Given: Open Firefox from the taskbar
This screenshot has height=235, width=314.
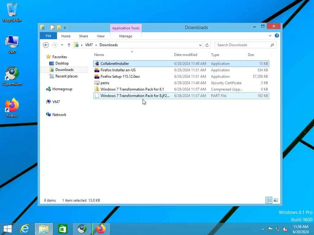Looking at the screenshot, I should click(x=101, y=229).
